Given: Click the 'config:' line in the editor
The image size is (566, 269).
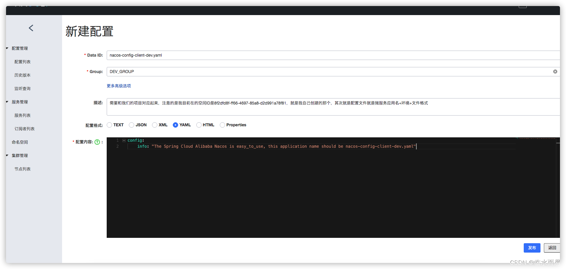Looking at the screenshot, I should [136, 140].
